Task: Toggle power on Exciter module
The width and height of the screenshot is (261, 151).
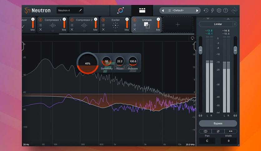Action: click(x=103, y=20)
